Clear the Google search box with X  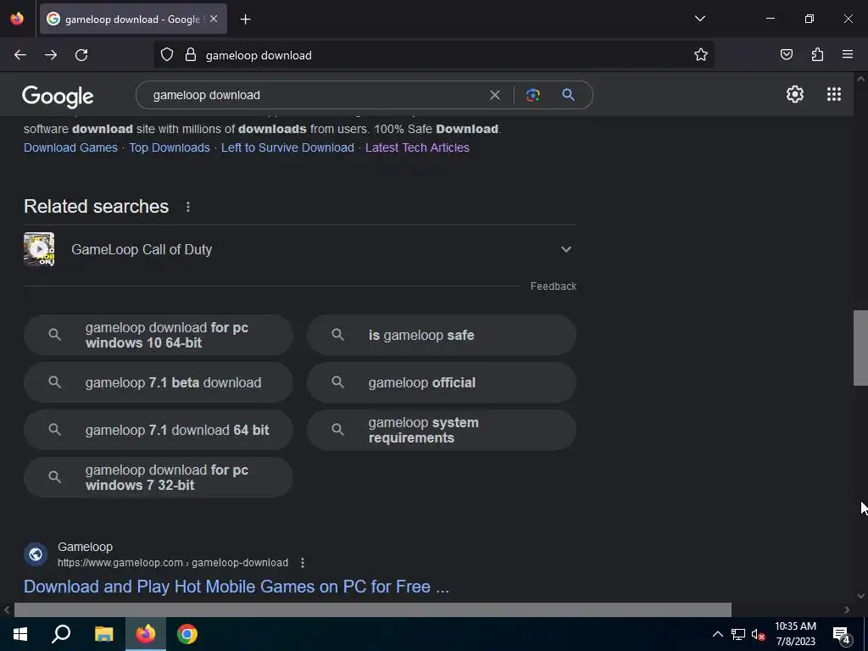(x=495, y=95)
